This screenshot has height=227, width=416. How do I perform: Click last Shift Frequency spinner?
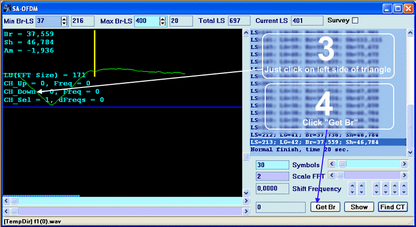pos(404,188)
